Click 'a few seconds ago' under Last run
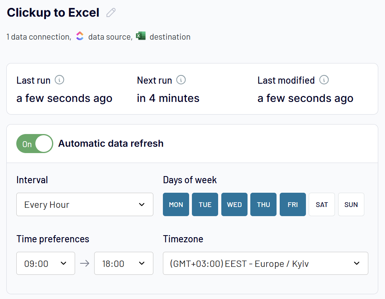The width and height of the screenshot is (385, 299). (64, 98)
